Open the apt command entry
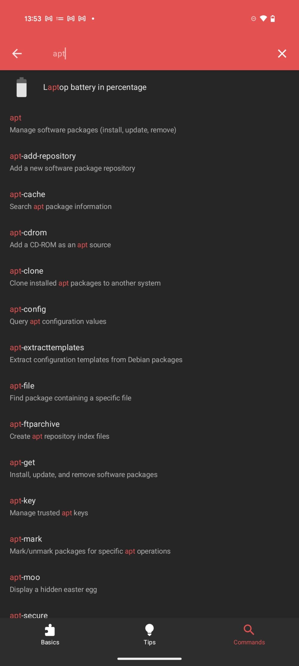 coord(93,124)
